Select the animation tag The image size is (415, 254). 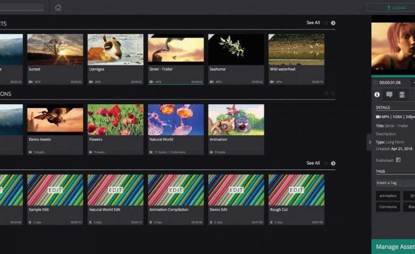(x=388, y=196)
